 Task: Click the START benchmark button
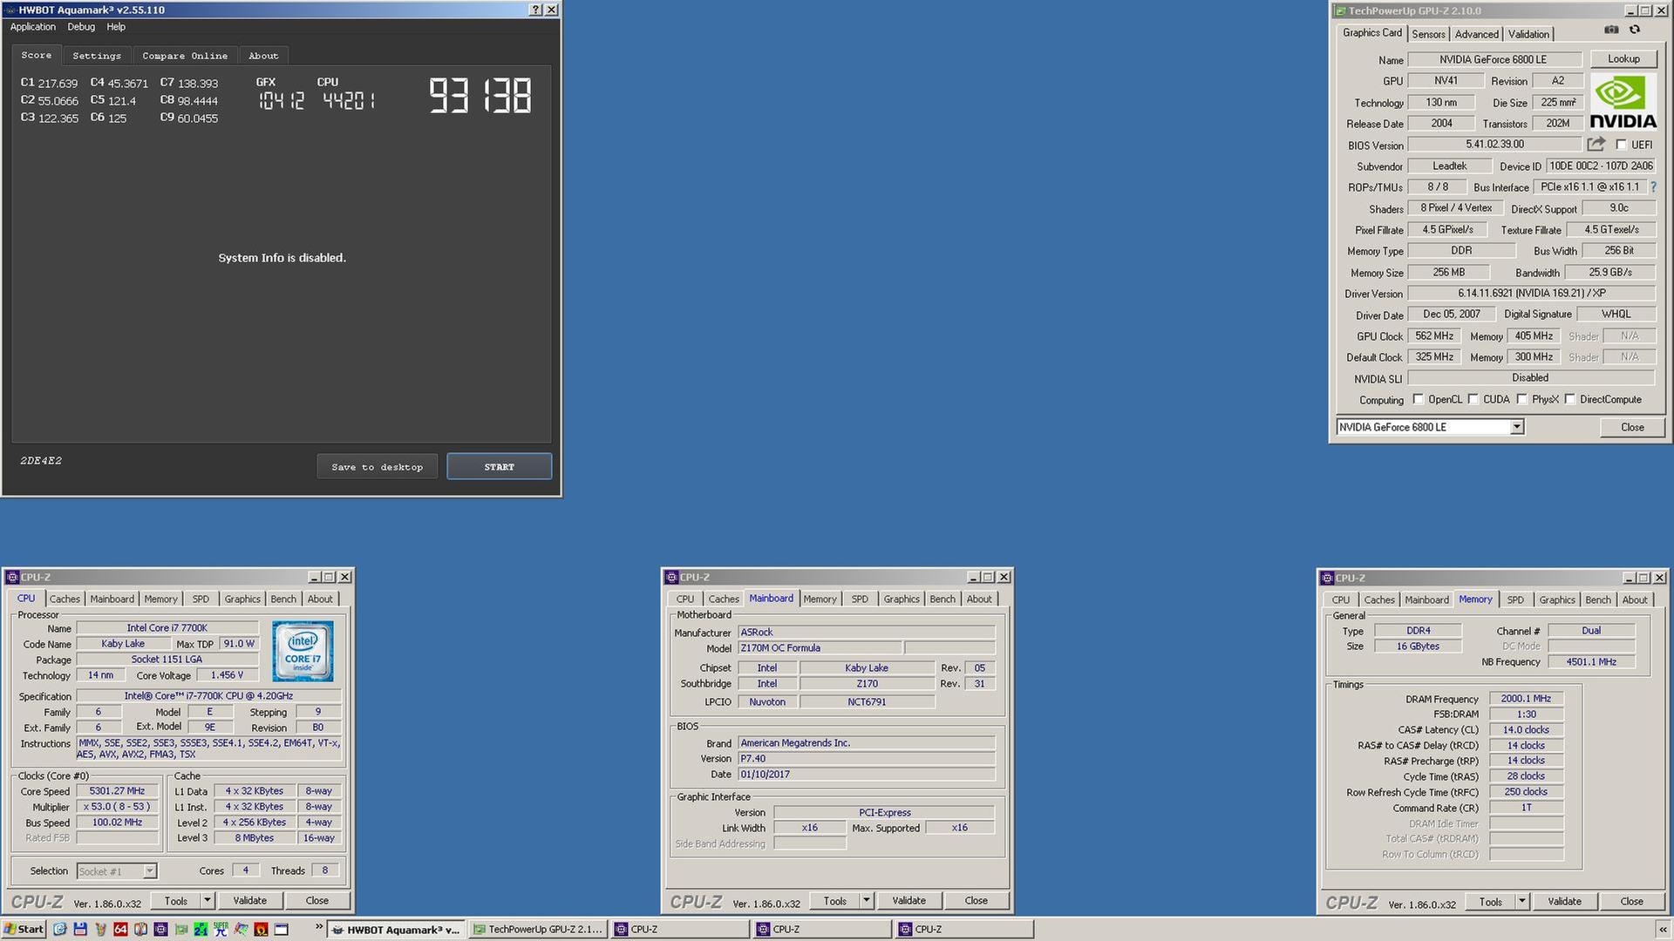499,467
